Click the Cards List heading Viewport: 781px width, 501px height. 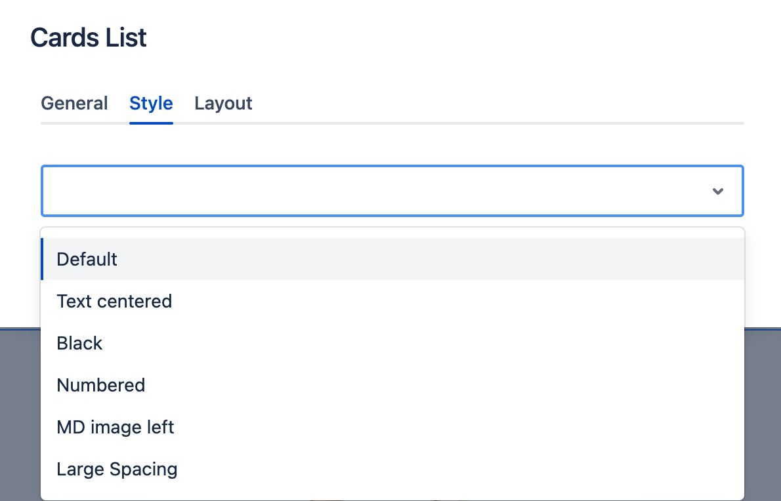coord(89,37)
